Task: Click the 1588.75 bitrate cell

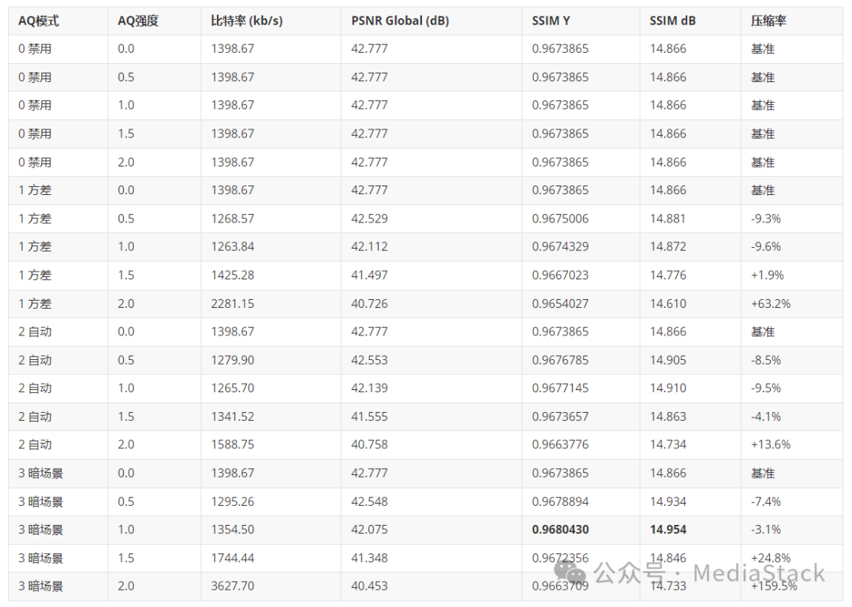Action: pyautogui.click(x=233, y=444)
